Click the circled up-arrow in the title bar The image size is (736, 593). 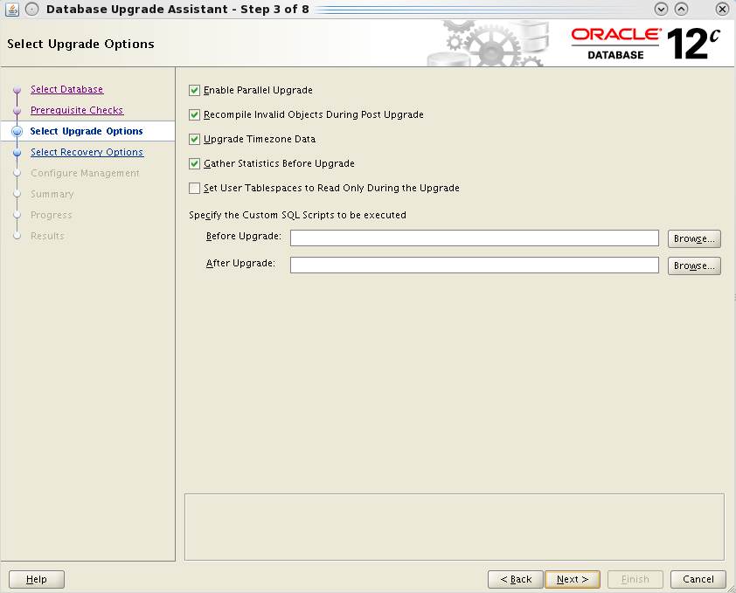coord(681,9)
